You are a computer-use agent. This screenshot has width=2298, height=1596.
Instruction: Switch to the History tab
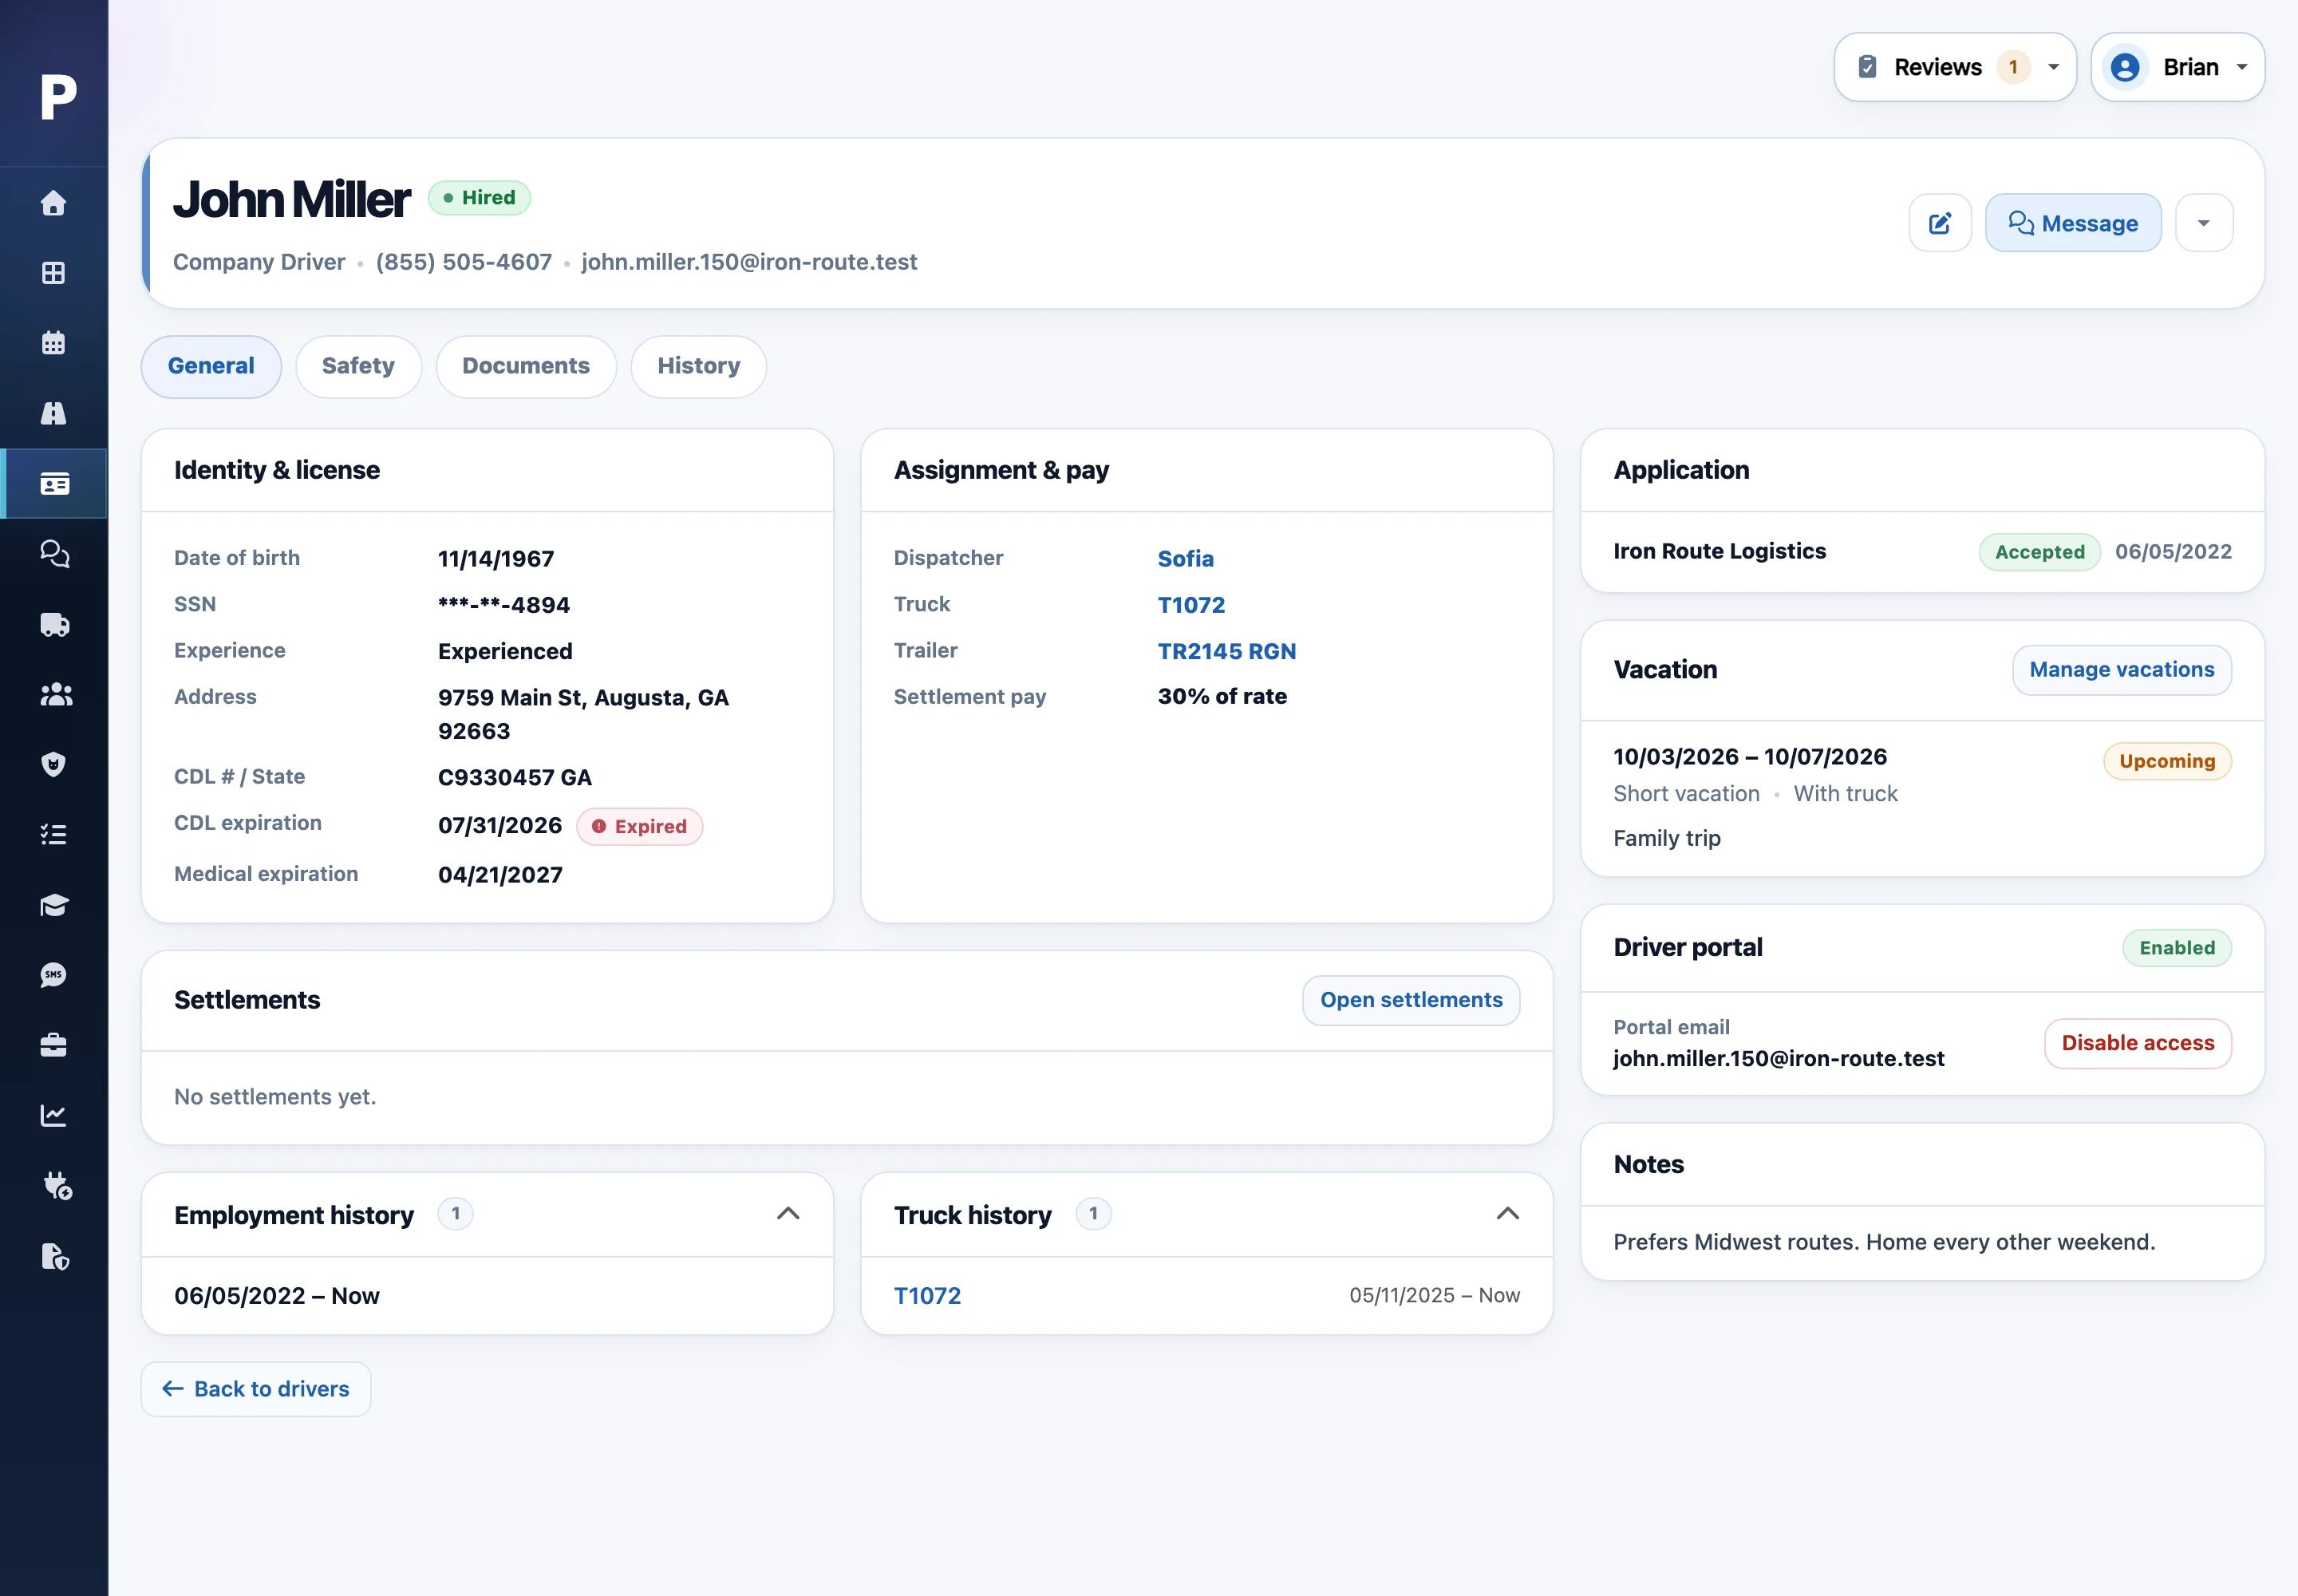pos(699,366)
